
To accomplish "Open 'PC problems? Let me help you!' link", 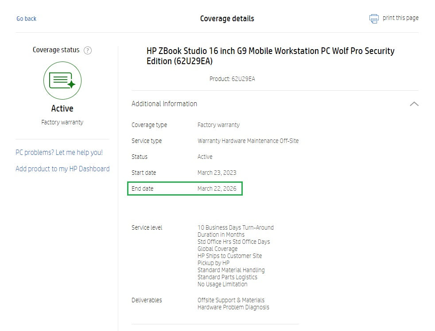I will 59,153.
